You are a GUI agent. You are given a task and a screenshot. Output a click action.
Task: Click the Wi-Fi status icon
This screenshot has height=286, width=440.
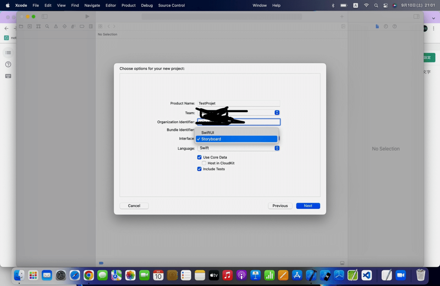pos(366,6)
